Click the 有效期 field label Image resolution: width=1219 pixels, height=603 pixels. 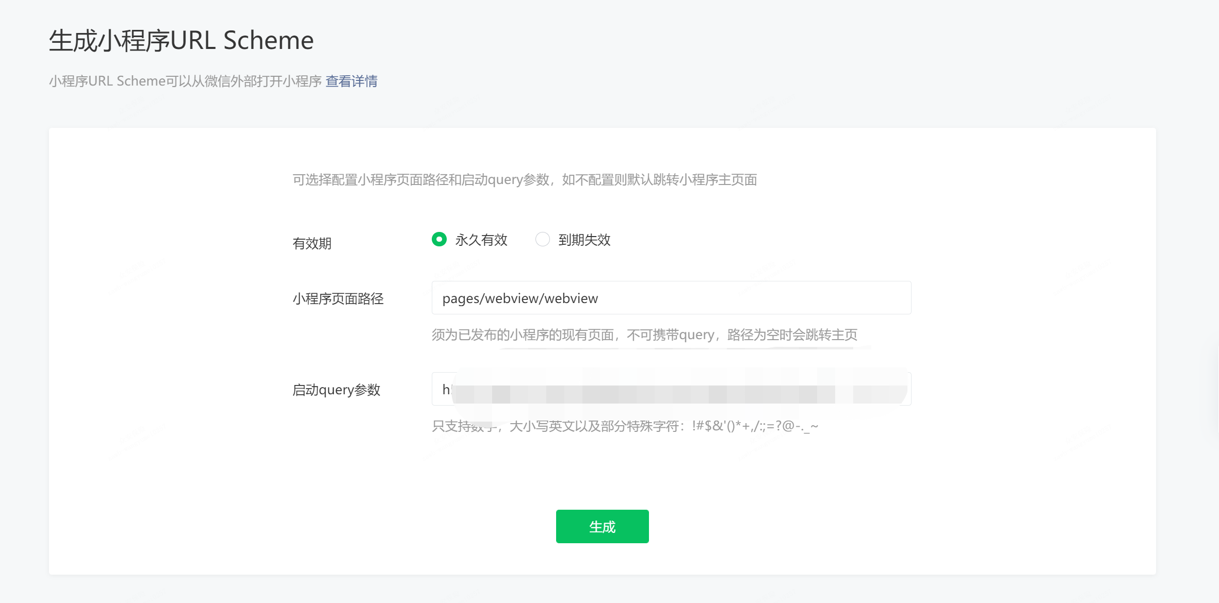click(x=312, y=243)
